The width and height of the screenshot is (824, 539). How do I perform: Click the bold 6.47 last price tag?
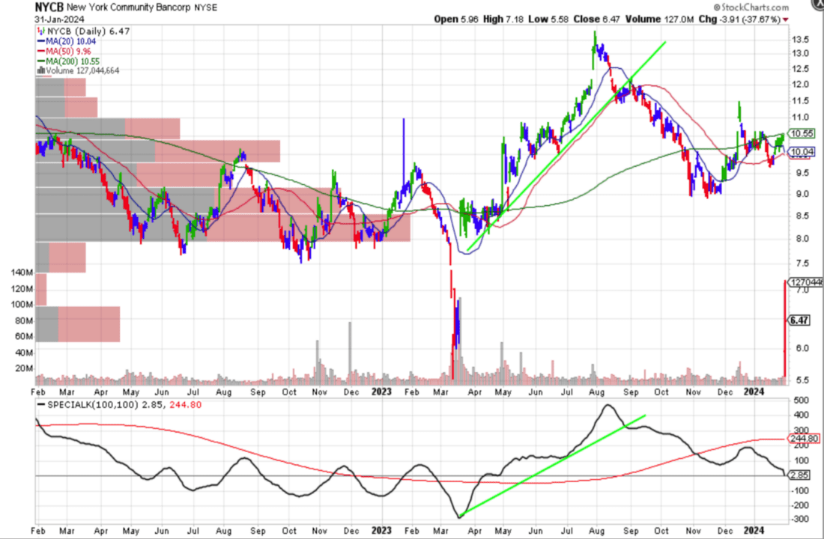(x=799, y=320)
